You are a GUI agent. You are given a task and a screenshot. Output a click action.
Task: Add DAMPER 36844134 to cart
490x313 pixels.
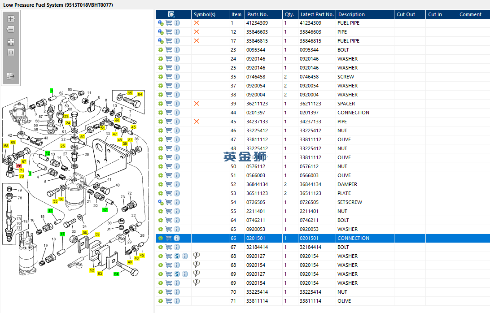click(169, 184)
